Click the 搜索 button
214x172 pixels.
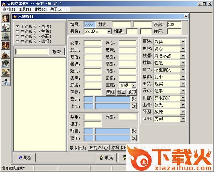(x=56, y=52)
